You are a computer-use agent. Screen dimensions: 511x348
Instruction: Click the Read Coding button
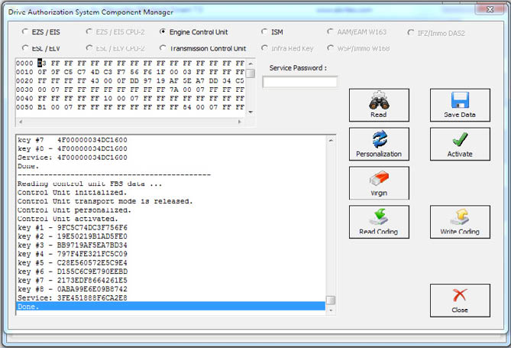click(x=378, y=222)
